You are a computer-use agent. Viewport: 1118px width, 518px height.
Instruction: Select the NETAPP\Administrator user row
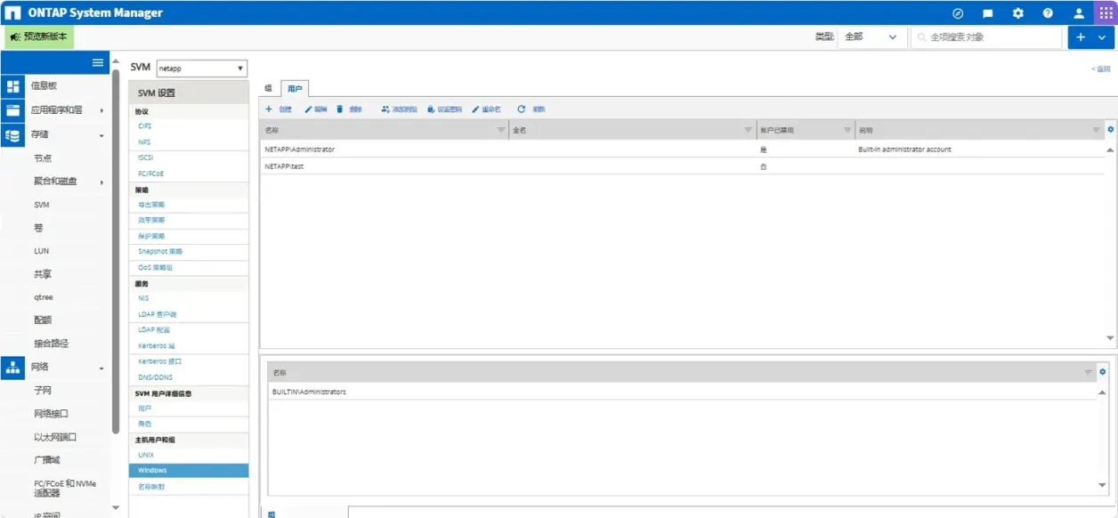[683, 150]
